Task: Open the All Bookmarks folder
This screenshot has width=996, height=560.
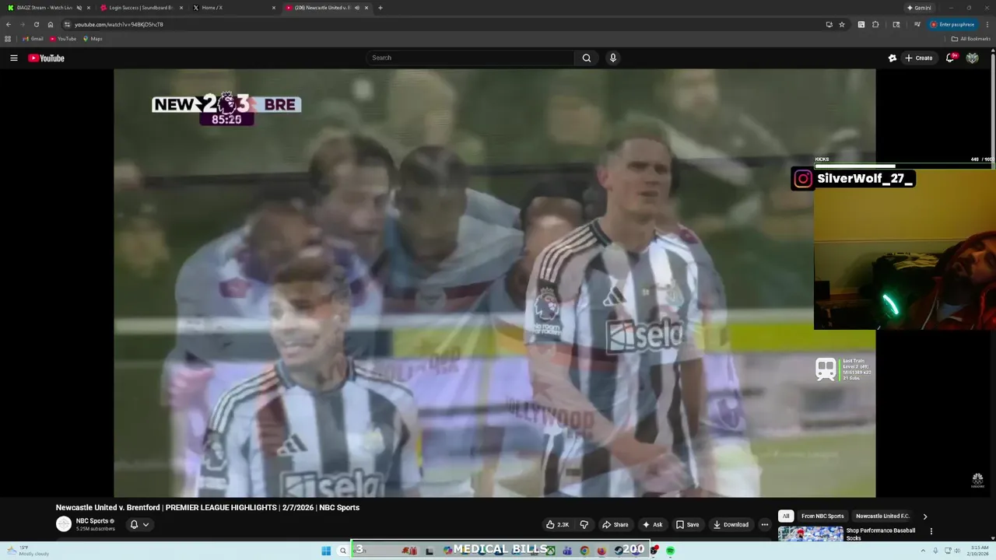Action: (x=971, y=39)
